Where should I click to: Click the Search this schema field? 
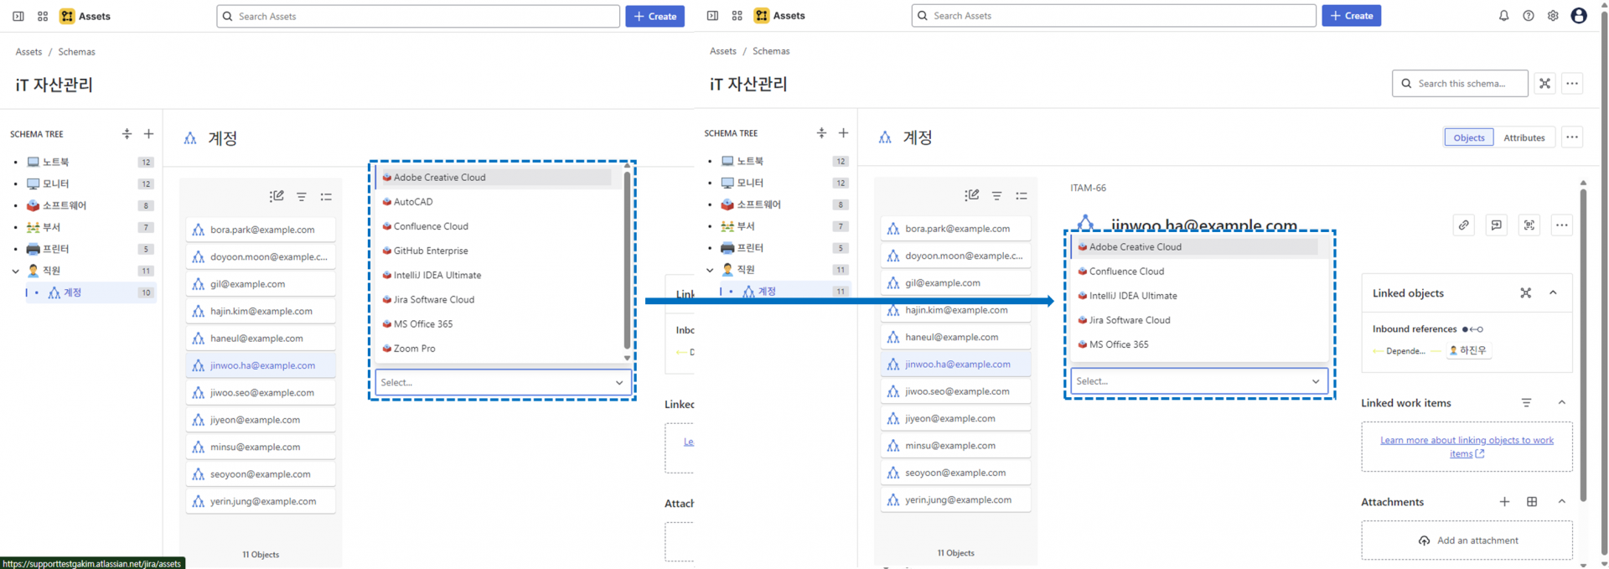tap(1460, 83)
